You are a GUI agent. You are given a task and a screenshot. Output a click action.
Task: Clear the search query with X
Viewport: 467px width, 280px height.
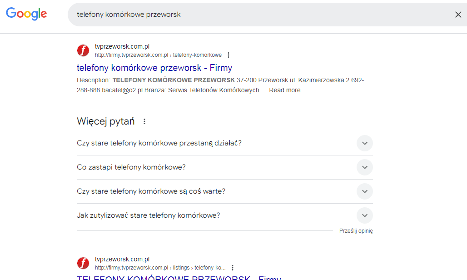click(x=458, y=15)
